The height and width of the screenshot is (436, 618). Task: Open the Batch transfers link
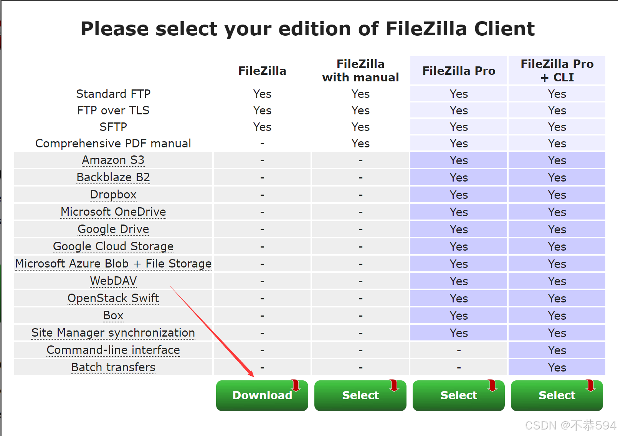tap(113, 367)
